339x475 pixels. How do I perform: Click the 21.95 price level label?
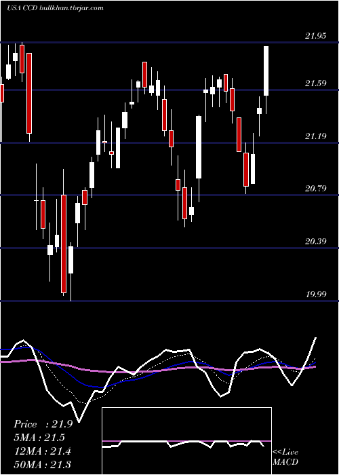pos(315,36)
